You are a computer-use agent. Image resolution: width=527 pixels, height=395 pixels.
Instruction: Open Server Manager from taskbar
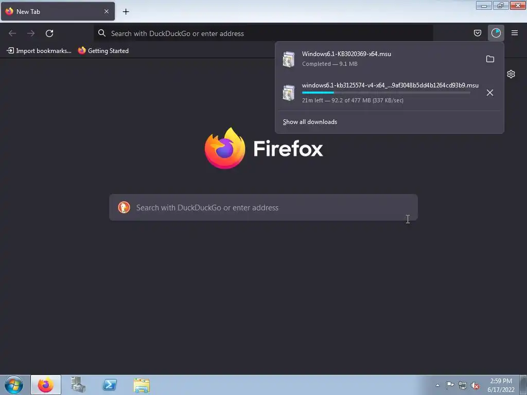78,385
